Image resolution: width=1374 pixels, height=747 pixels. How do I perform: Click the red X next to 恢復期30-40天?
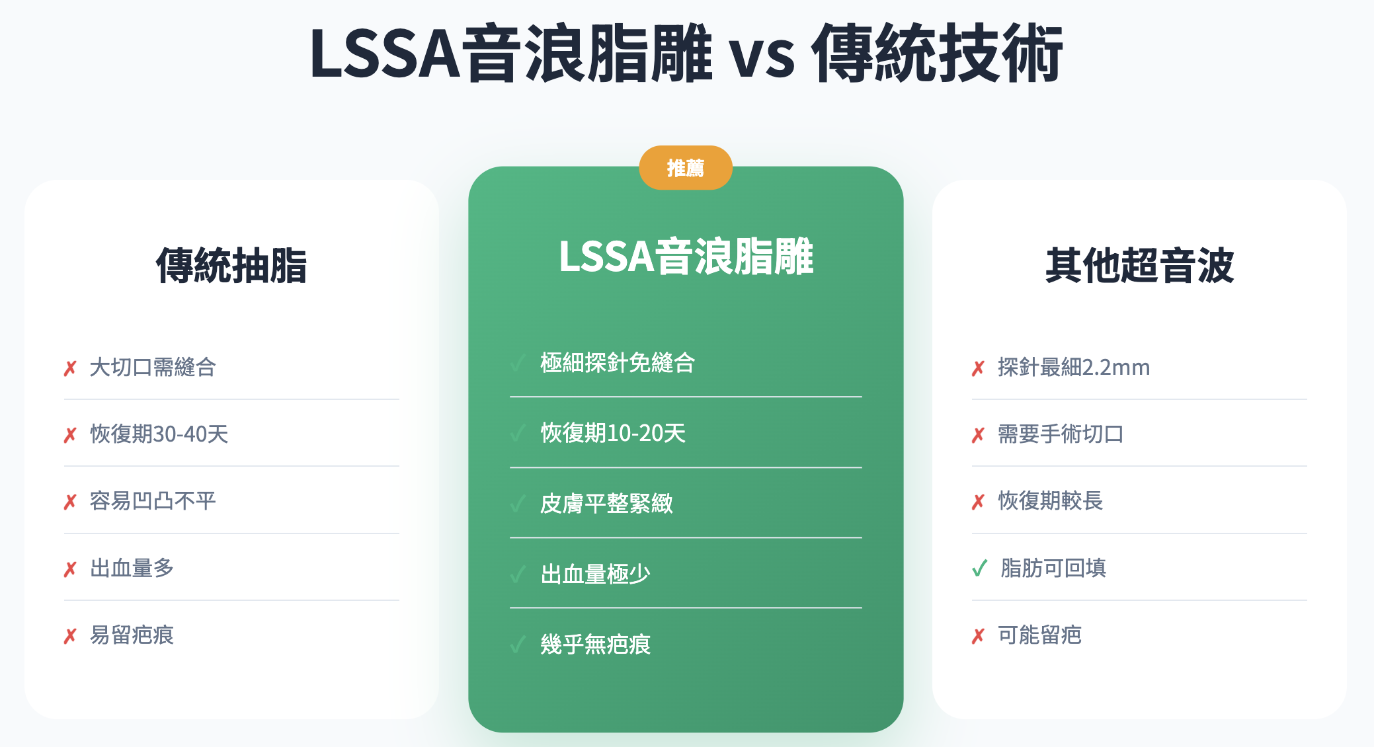(x=70, y=435)
